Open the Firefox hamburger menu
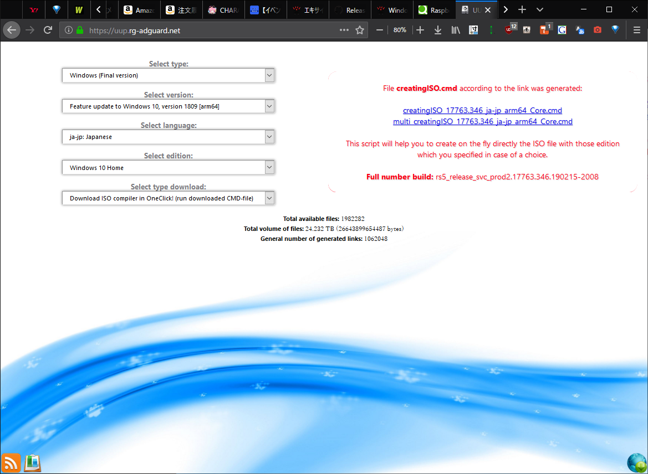The height and width of the screenshot is (474, 648). pos(636,30)
